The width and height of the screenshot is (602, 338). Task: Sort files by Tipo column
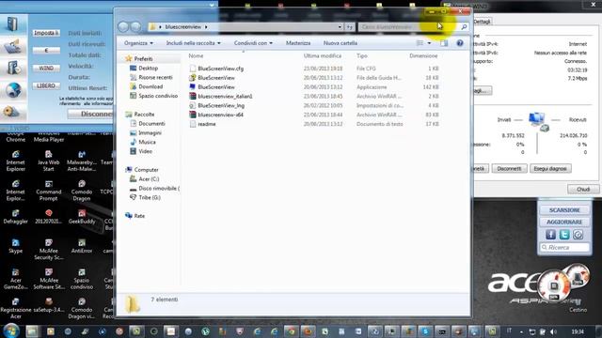tap(362, 56)
